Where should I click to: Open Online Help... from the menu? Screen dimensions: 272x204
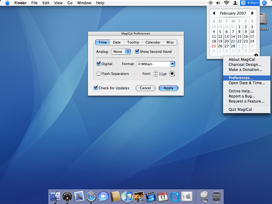(247, 91)
